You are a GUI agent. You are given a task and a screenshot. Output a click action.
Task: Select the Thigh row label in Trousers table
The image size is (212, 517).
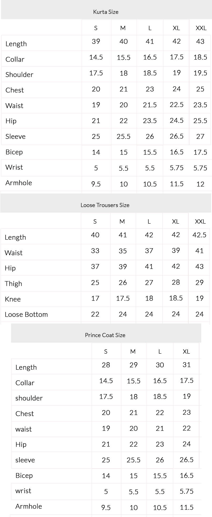pyautogui.click(x=13, y=284)
